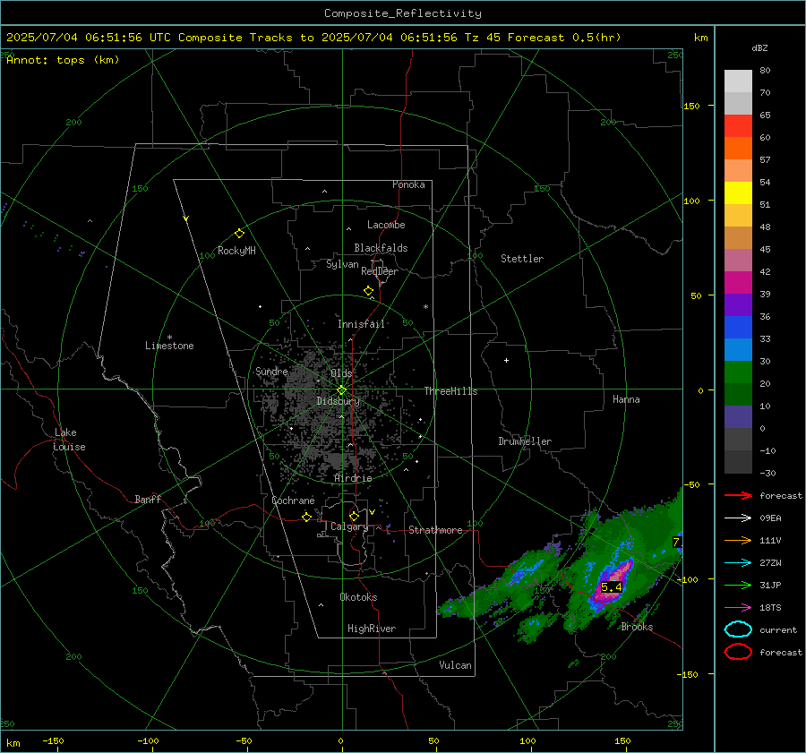Click the 18TS legend label
The height and width of the screenshot is (753, 806).
(x=770, y=608)
